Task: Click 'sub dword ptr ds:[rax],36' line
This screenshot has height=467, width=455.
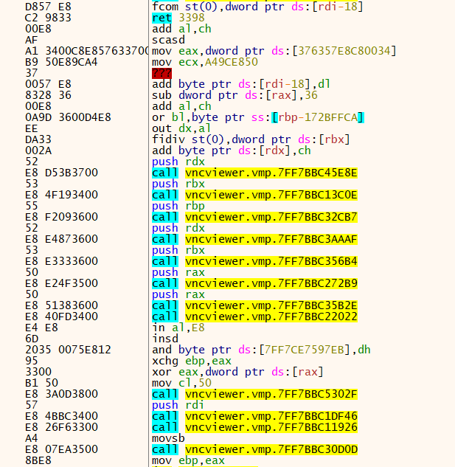Action: click(x=235, y=95)
